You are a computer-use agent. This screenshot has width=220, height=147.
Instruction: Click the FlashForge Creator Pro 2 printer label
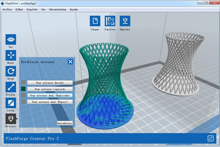32,139
